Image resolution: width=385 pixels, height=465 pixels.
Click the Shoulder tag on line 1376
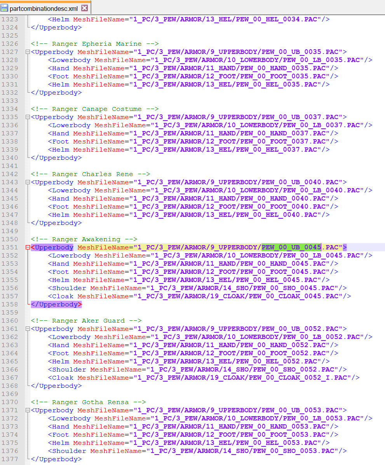[x=69, y=451]
